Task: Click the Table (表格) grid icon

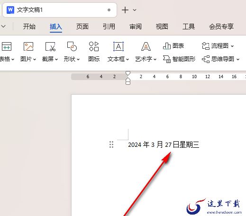Action: click(x=7, y=46)
